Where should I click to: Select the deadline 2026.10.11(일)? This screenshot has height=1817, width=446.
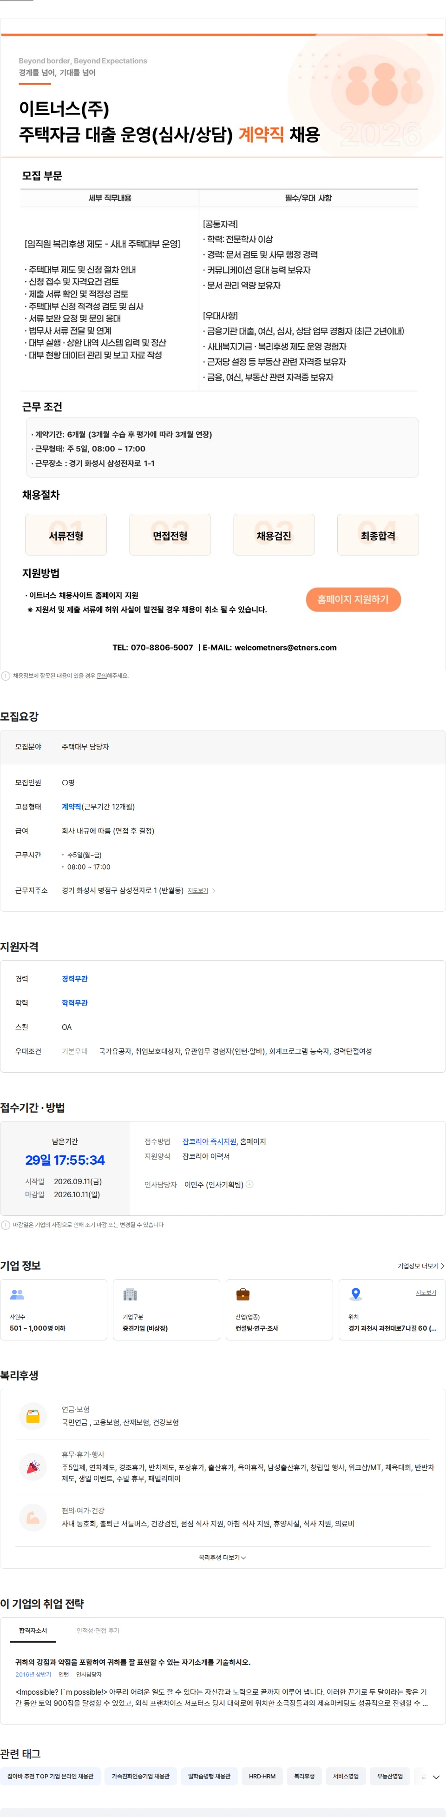pyautogui.click(x=77, y=1194)
